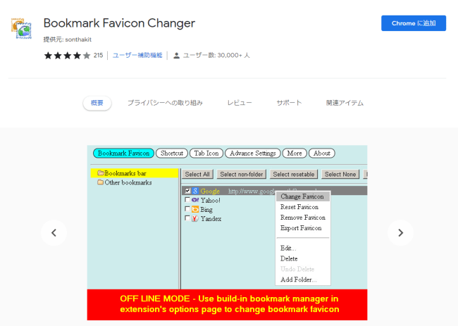The height and width of the screenshot is (326, 458).
Task: Open the More tab
Action: (295, 153)
